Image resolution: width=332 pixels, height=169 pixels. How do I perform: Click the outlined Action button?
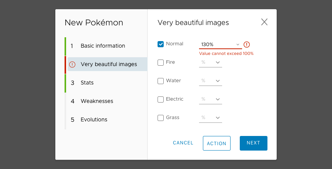[217, 143]
